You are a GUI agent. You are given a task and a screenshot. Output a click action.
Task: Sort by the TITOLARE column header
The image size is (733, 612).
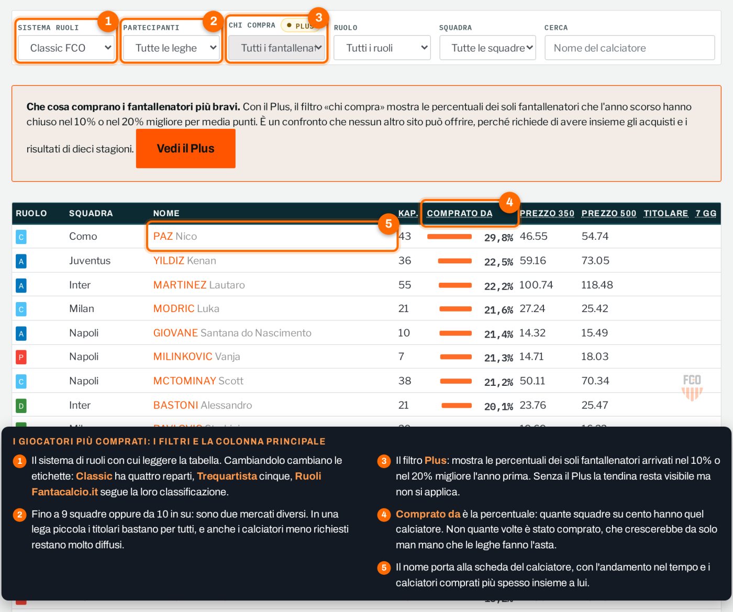coord(666,214)
